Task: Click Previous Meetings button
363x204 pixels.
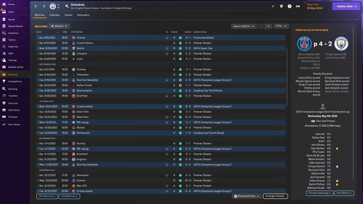Action: point(319,193)
